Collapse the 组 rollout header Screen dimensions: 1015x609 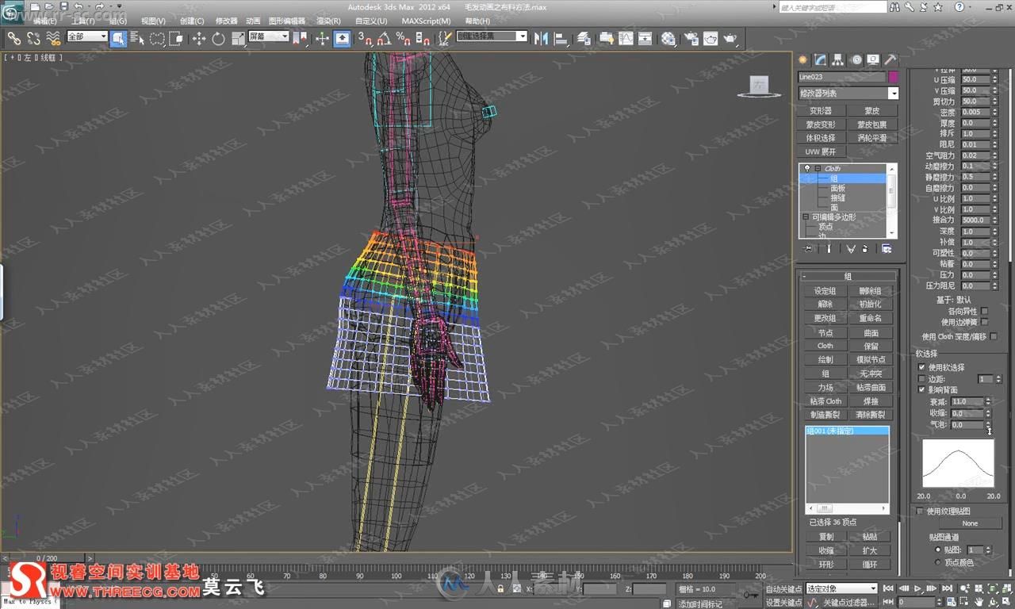pyautogui.click(x=848, y=276)
